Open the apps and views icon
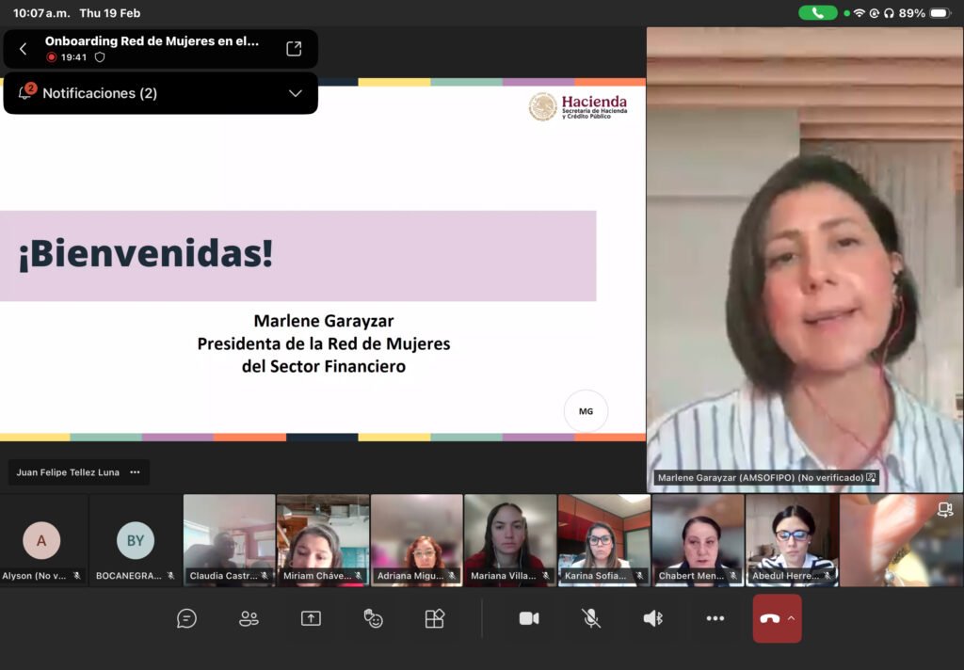The image size is (964, 670). click(434, 618)
